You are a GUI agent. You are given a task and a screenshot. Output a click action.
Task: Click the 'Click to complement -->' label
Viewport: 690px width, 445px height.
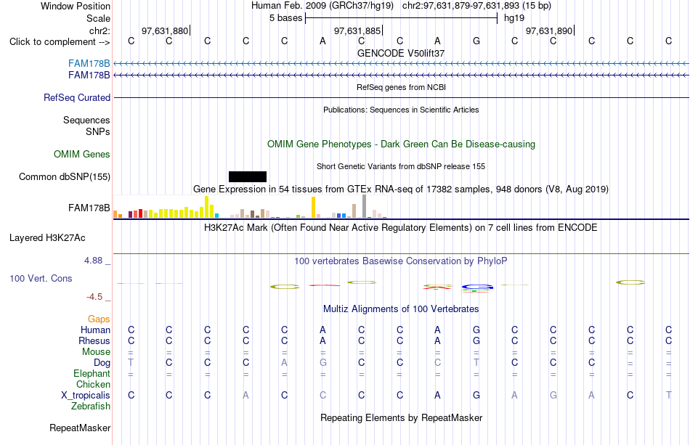point(60,42)
